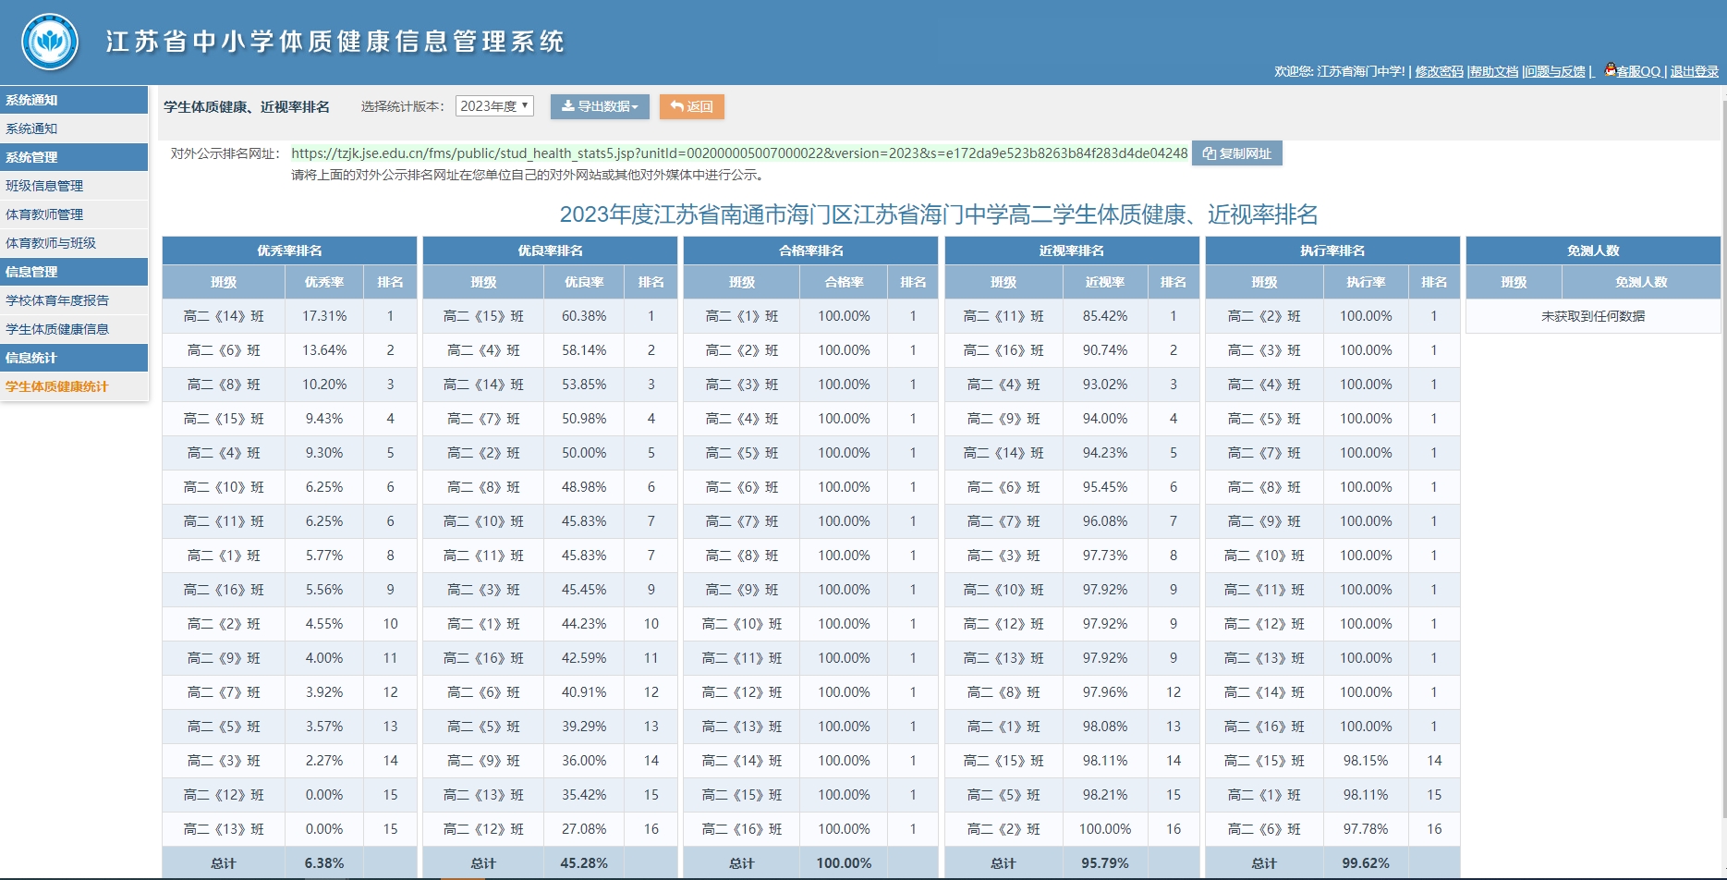Click the 27.08% cell for 高二《12》班
This screenshot has width=1727, height=880.
tap(584, 829)
